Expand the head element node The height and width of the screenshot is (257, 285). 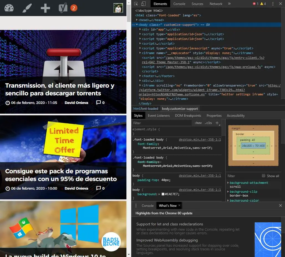137,20
